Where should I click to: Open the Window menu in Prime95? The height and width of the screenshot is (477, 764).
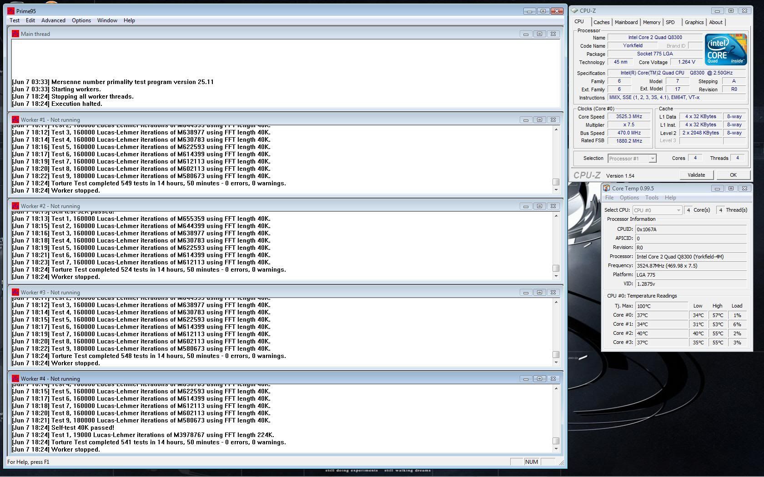point(107,20)
